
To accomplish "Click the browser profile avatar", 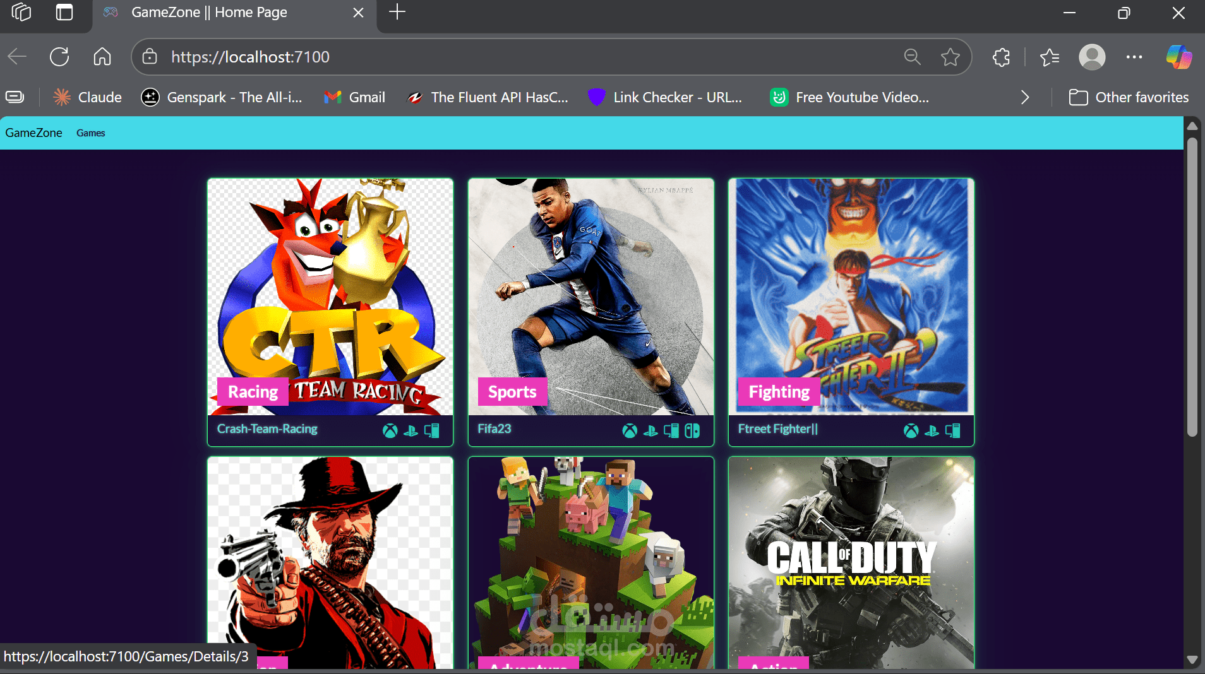I will point(1093,57).
